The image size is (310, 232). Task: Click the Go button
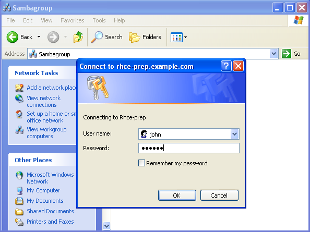coord(291,54)
